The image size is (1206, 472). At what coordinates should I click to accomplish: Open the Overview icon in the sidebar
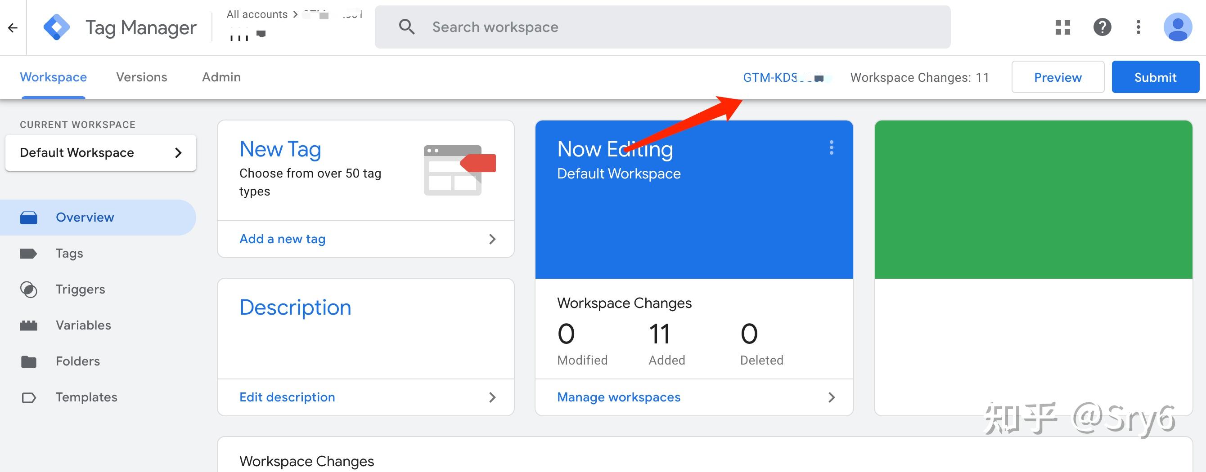29,217
